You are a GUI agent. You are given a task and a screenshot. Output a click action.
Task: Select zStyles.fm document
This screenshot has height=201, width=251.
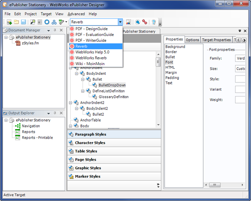click(30, 43)
